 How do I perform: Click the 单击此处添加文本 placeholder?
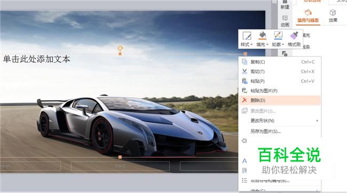click(x=36, y=59)
